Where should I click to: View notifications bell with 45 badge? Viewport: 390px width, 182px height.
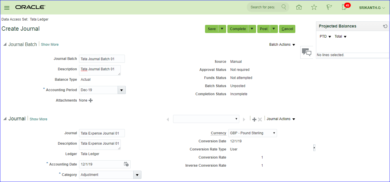coord(345,7)
